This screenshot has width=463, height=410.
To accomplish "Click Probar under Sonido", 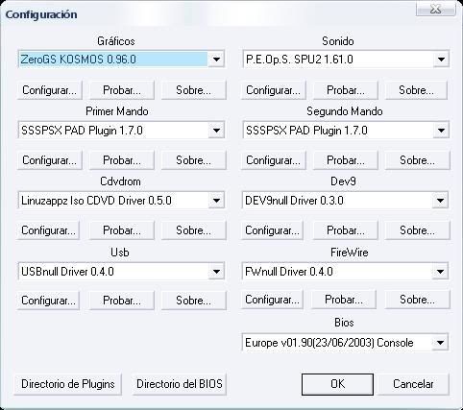I will (346, 90).
